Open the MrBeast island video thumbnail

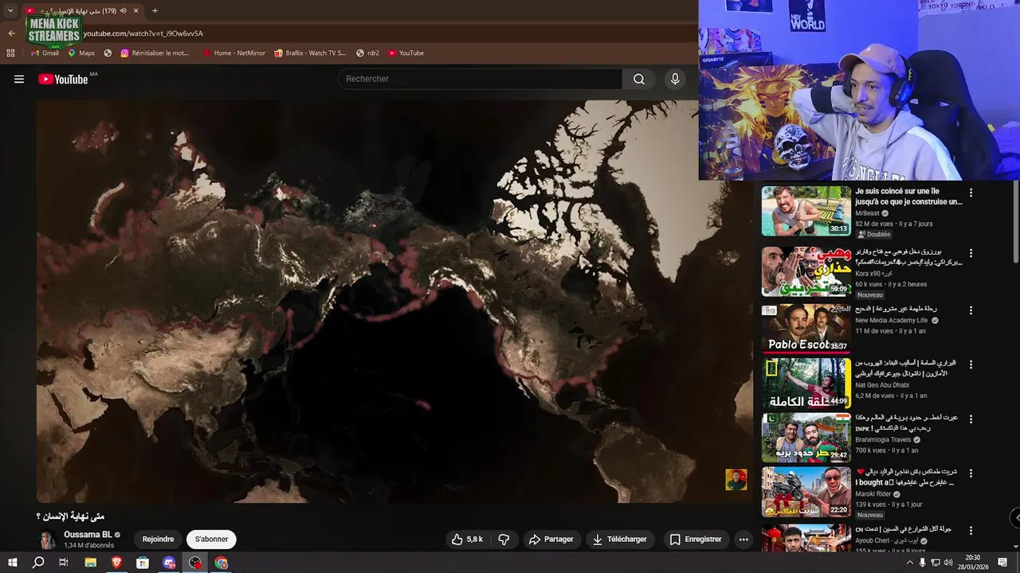(806, 211)
